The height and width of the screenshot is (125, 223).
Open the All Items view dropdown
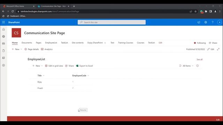coord(186,66)
